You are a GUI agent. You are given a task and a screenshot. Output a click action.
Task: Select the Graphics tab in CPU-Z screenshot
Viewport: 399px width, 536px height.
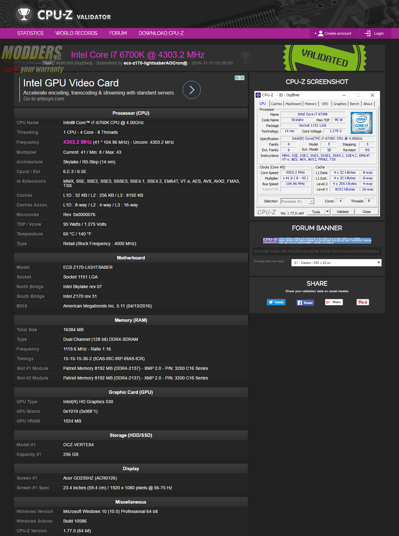pos(340,104)
